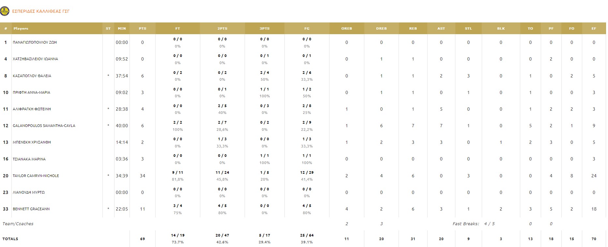Sort by the STL column header
The image size is (608, 247).
(x=468, y=29)
